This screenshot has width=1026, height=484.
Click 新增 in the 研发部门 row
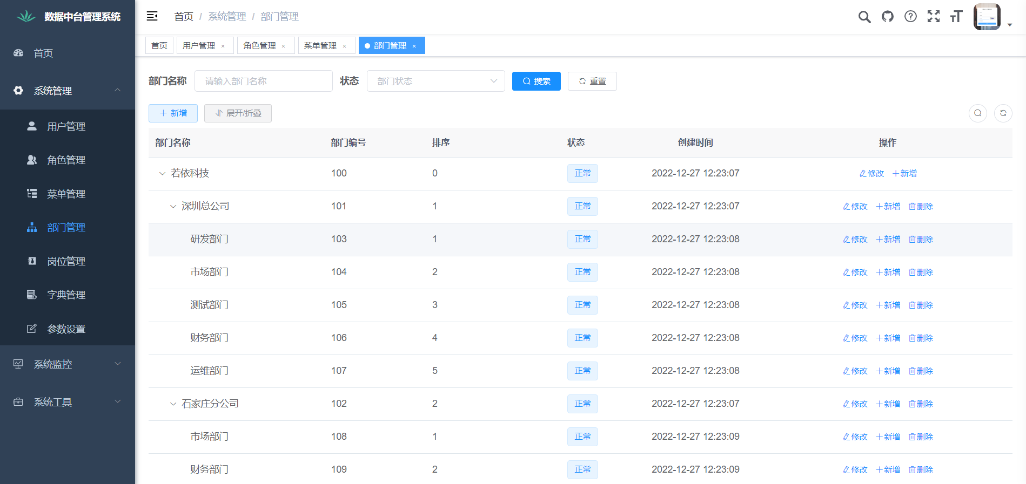pyautogui.click(x=888, y=239)
